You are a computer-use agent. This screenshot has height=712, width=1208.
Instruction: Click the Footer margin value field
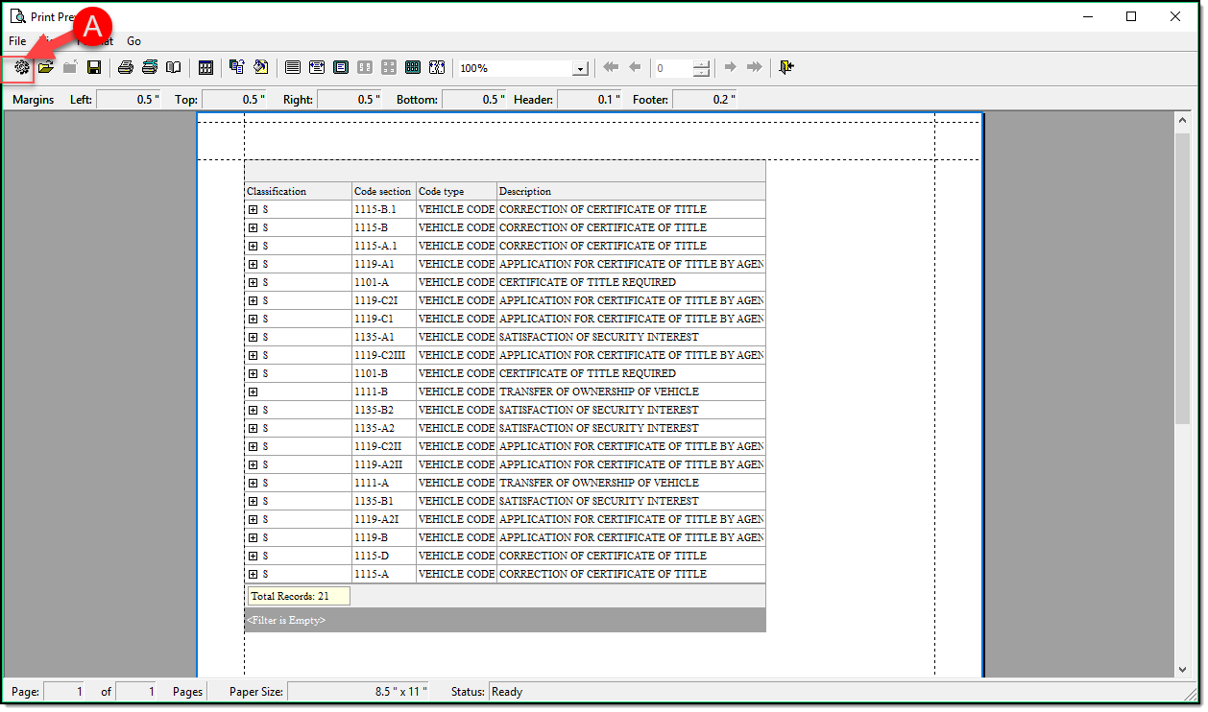point(704,100)
